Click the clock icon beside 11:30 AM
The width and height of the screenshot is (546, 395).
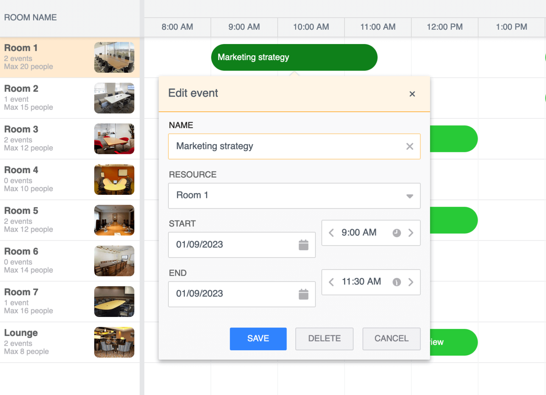pos(396,282)
